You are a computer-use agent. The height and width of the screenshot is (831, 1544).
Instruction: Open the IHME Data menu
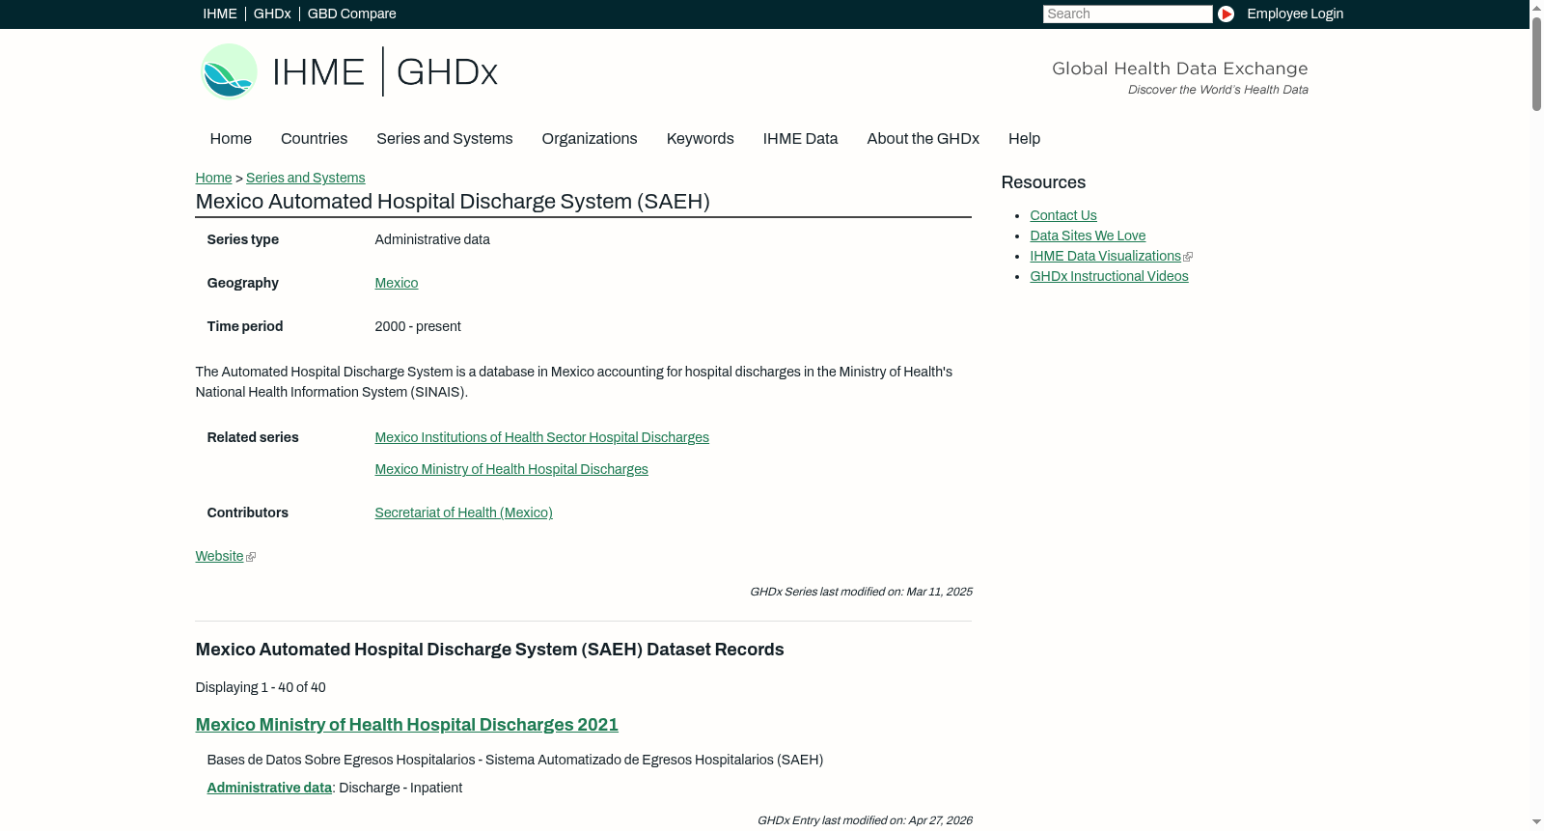point(800,139)
